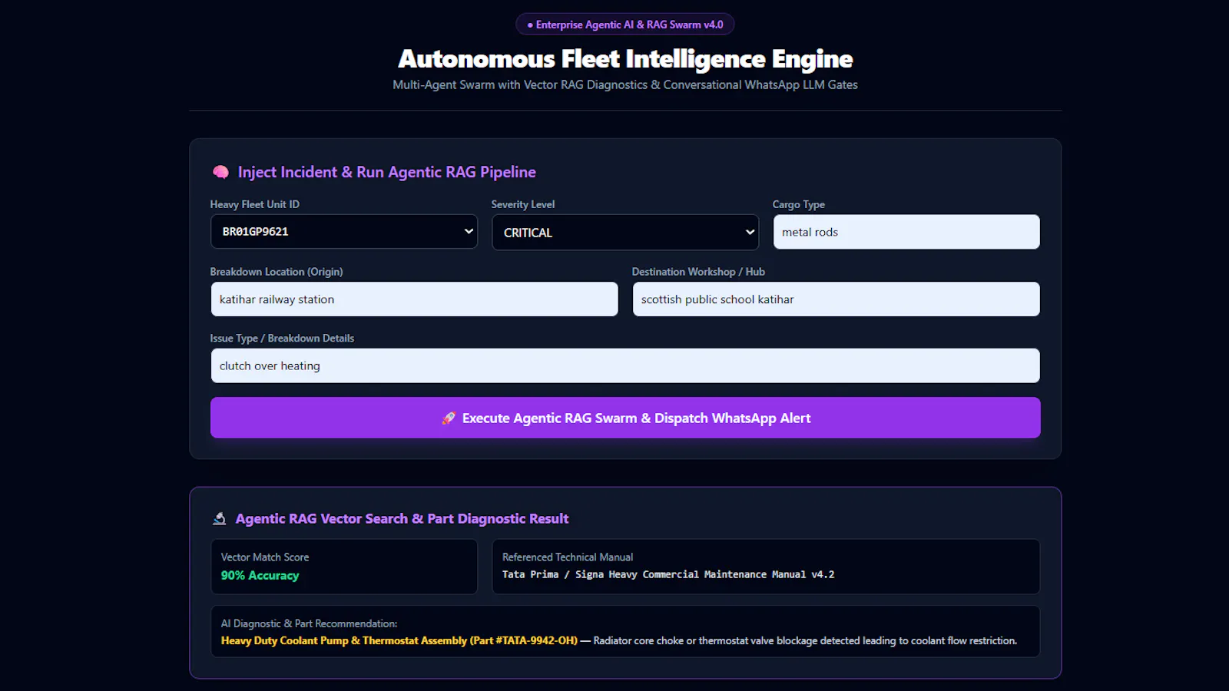Focus the Destination Workshop / Hub field
1229x691 pixels.
coord(836,299)
